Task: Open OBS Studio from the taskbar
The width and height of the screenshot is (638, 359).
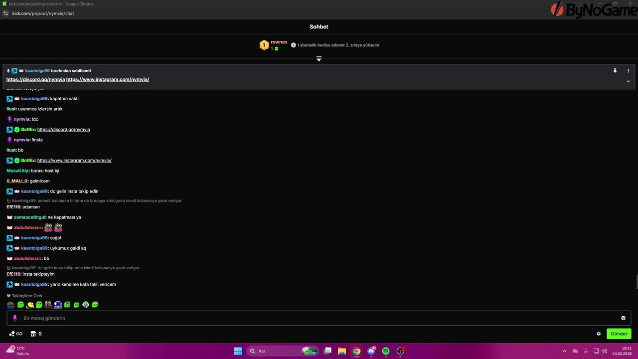Action: 400,351
